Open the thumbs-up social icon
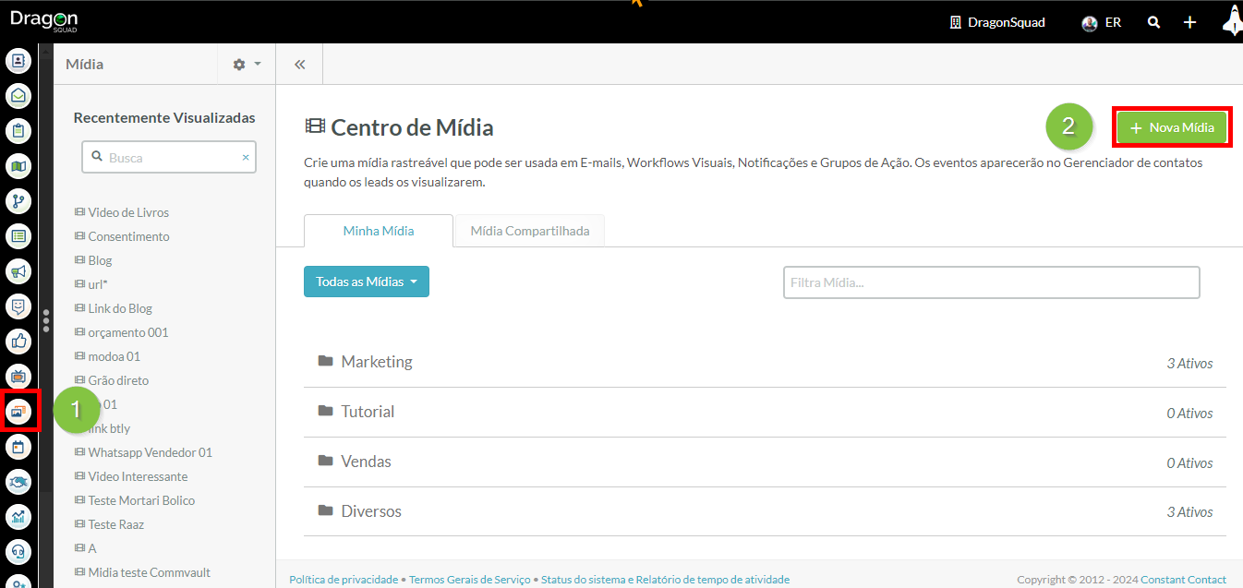Viewport: 1243px width, 588px height. 18,342
